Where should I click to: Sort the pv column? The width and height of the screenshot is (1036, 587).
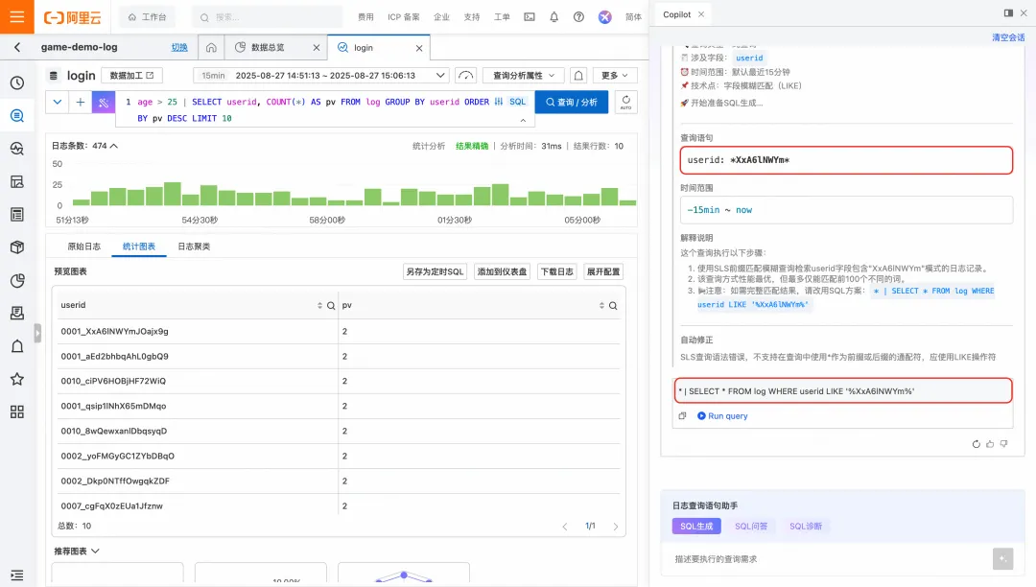(601, 306)
